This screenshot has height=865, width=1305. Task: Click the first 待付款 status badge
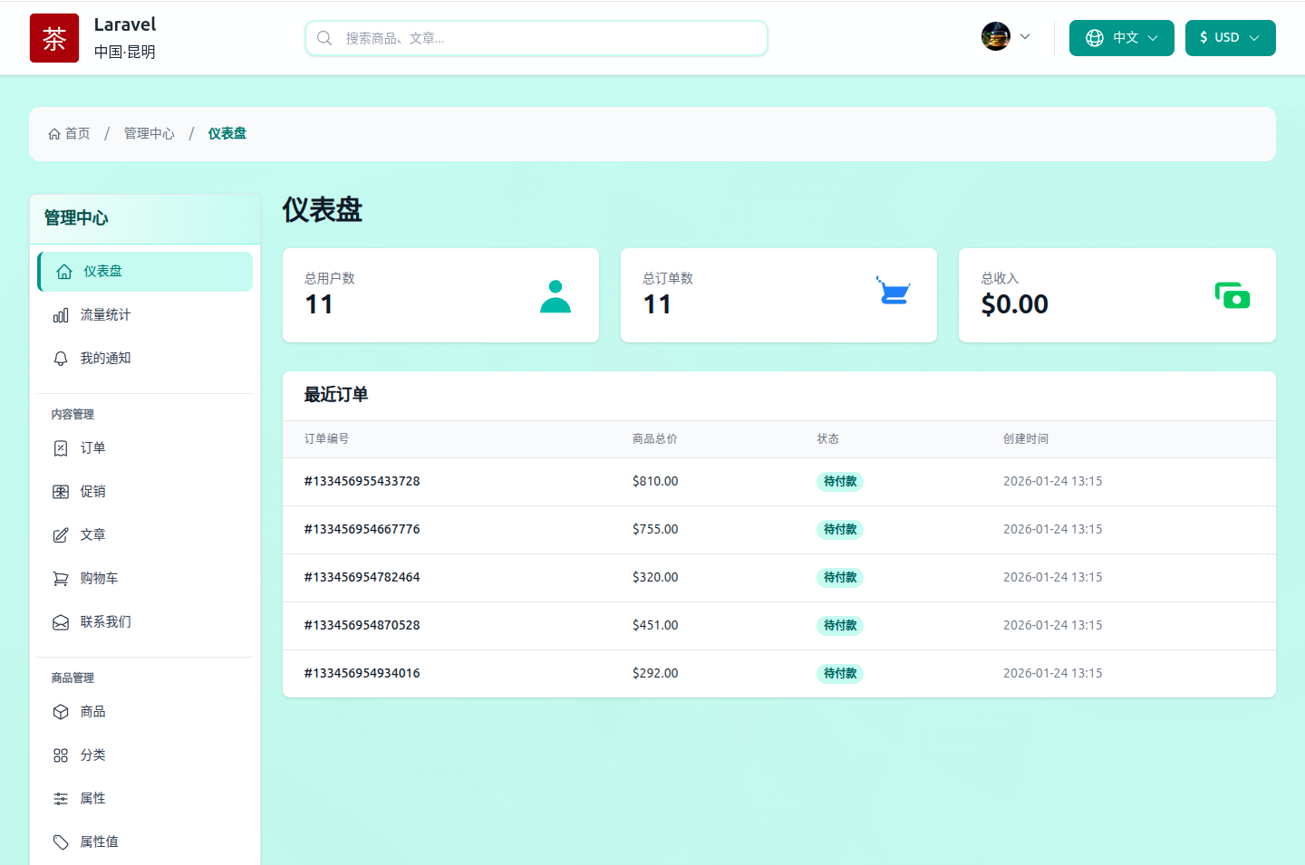[839, 481]
